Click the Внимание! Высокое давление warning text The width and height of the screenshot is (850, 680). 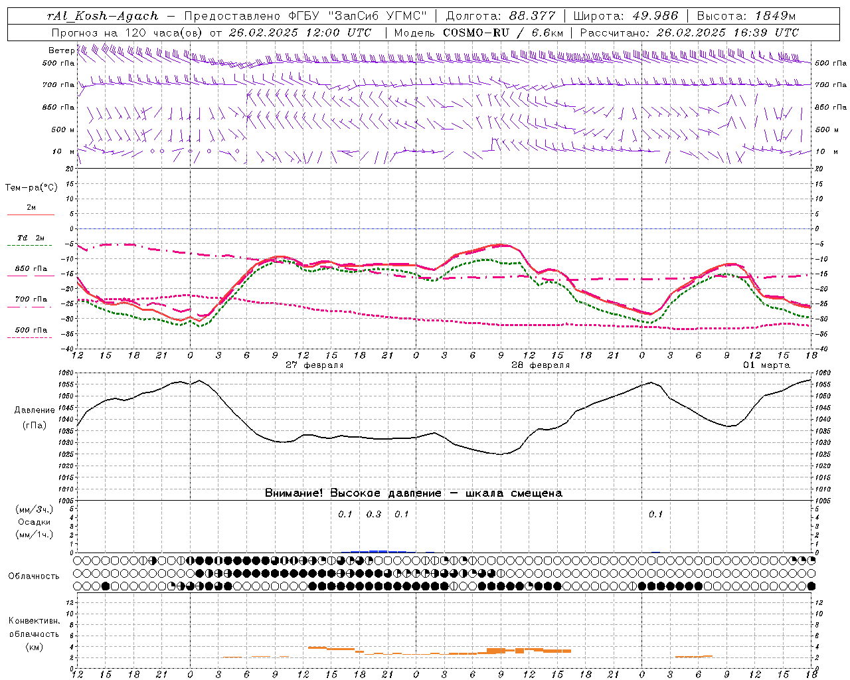click(353, 493)
